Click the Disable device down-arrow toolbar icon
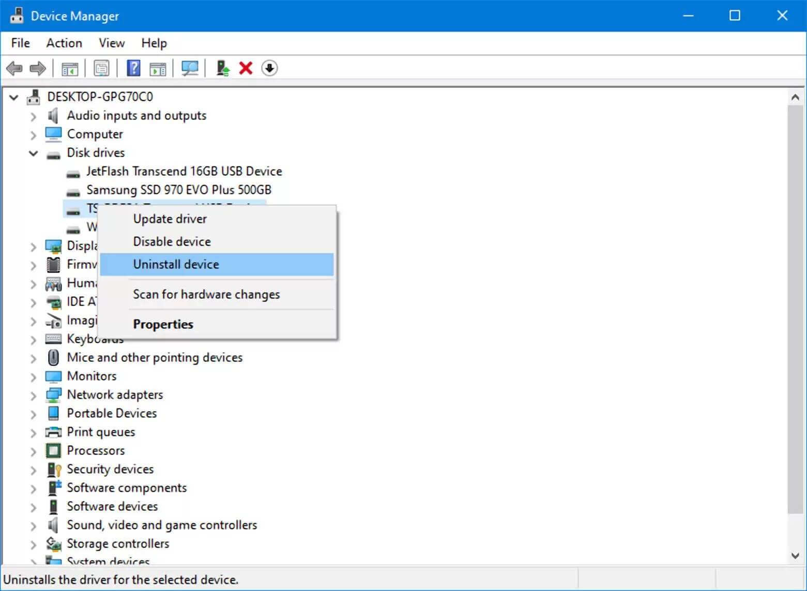This screenshot has width=807, height=591. [269, 68]
